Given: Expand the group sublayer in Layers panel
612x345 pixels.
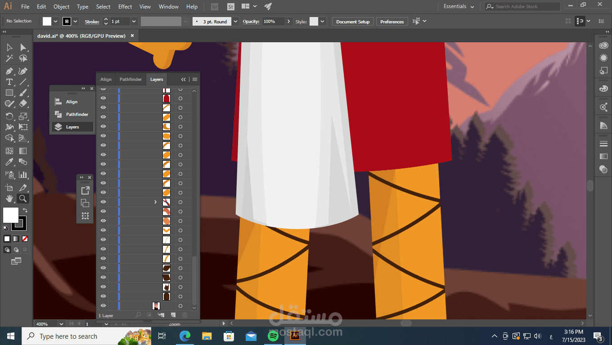Looking at the screenshot, I should click(x=156, y=202).
